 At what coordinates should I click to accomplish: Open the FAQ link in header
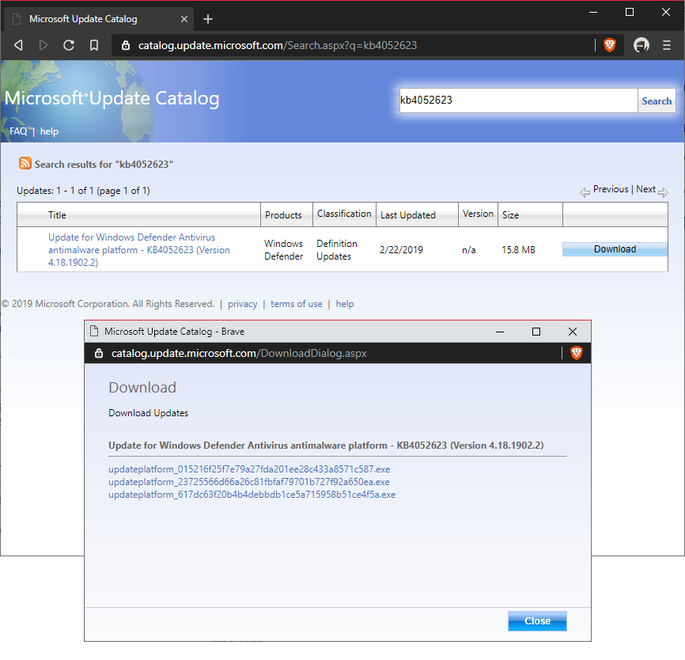(x=18, y=131)
